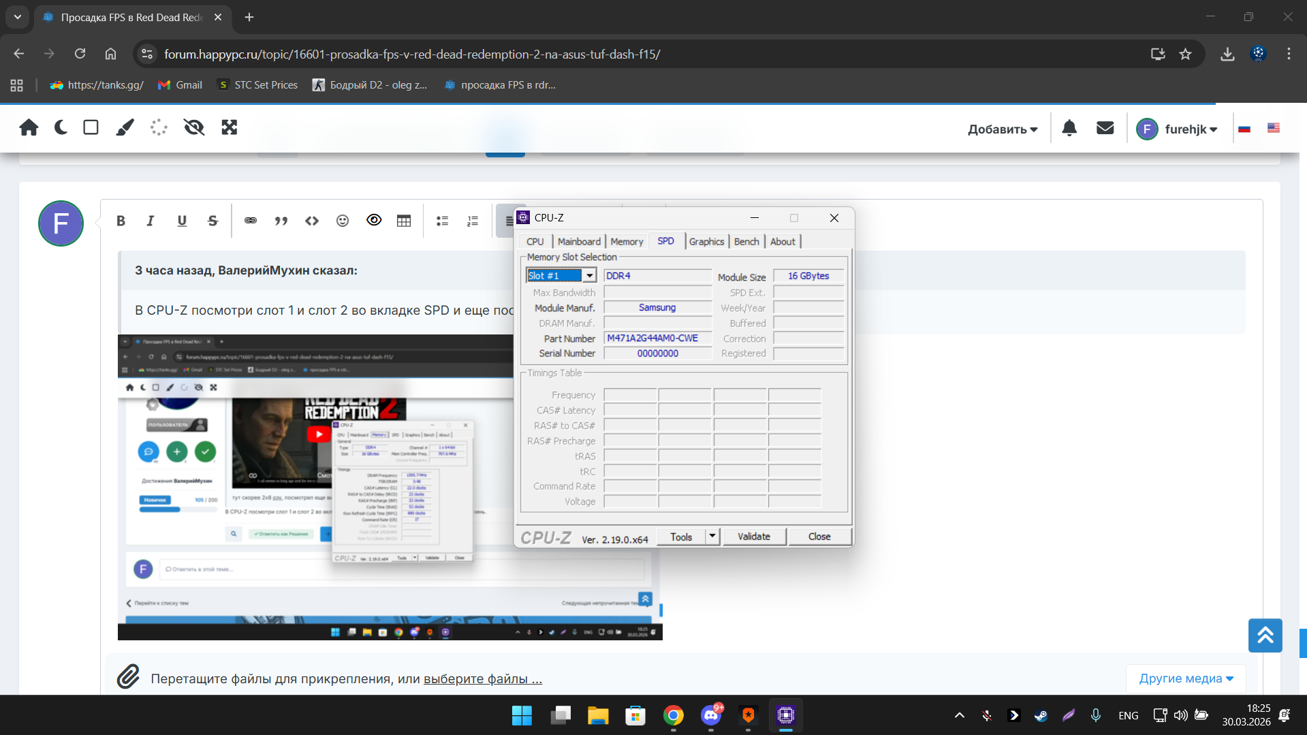Apply italic formatting in editor
1307x735 pixels.
pos(151,221)
